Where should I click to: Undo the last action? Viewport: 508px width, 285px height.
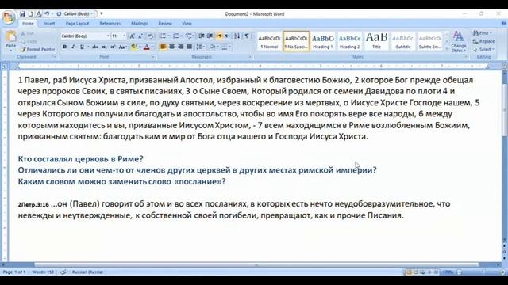pos(47,14)
